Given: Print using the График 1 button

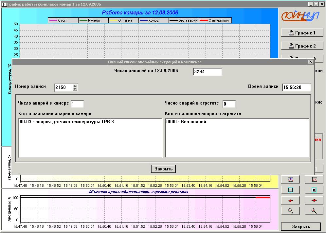Looking at the screenshot, I should pyautogui.click(x=302, y=33).
